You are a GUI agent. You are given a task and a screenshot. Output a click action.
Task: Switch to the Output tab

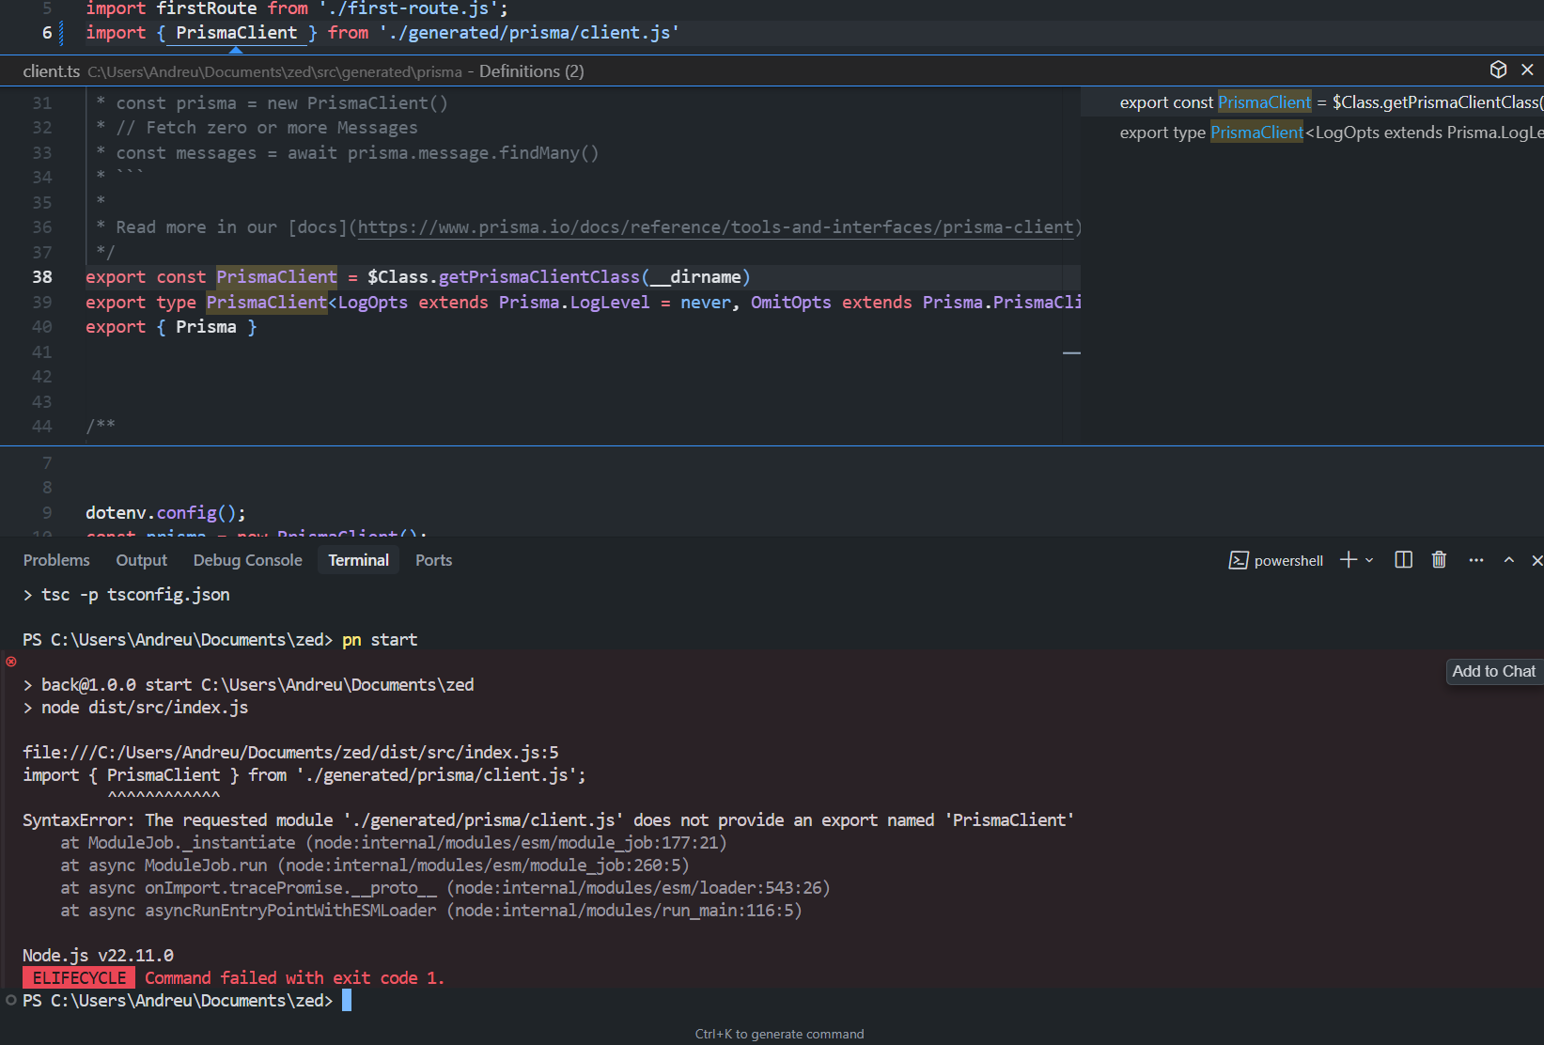[142, 560]
